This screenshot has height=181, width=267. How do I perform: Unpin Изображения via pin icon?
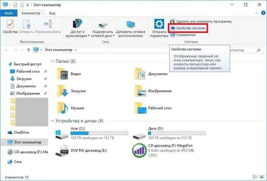coord(45,93)
